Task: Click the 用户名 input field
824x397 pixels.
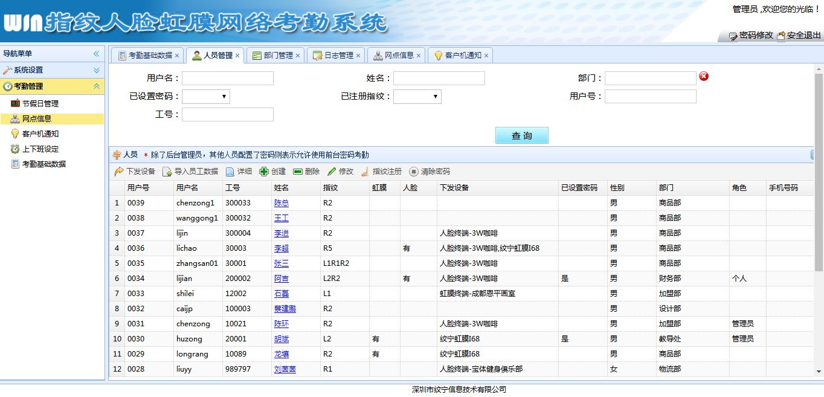Action: tap(228, 79)
